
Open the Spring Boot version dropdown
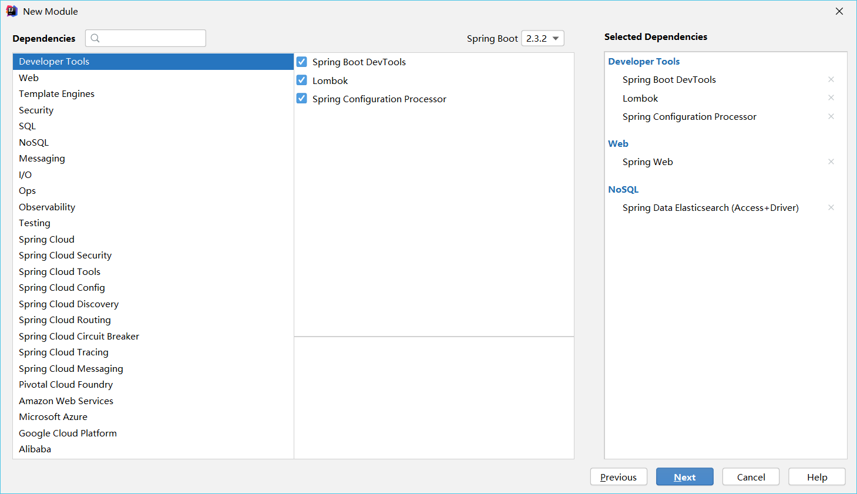coord(543,38)
